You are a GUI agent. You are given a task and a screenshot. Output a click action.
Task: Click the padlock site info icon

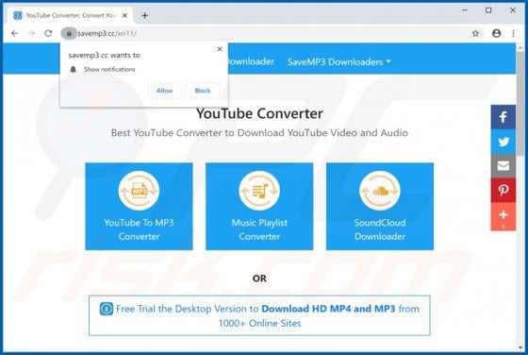[x=69, y=33]
